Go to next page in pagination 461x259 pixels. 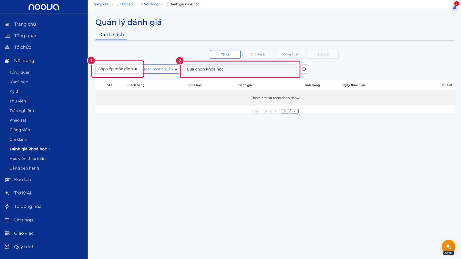(x=285, y=111)
